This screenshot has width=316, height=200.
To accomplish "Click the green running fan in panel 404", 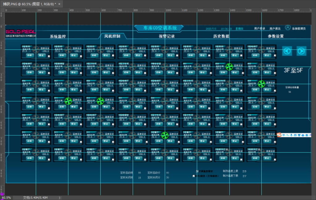I will click(229, 67).
